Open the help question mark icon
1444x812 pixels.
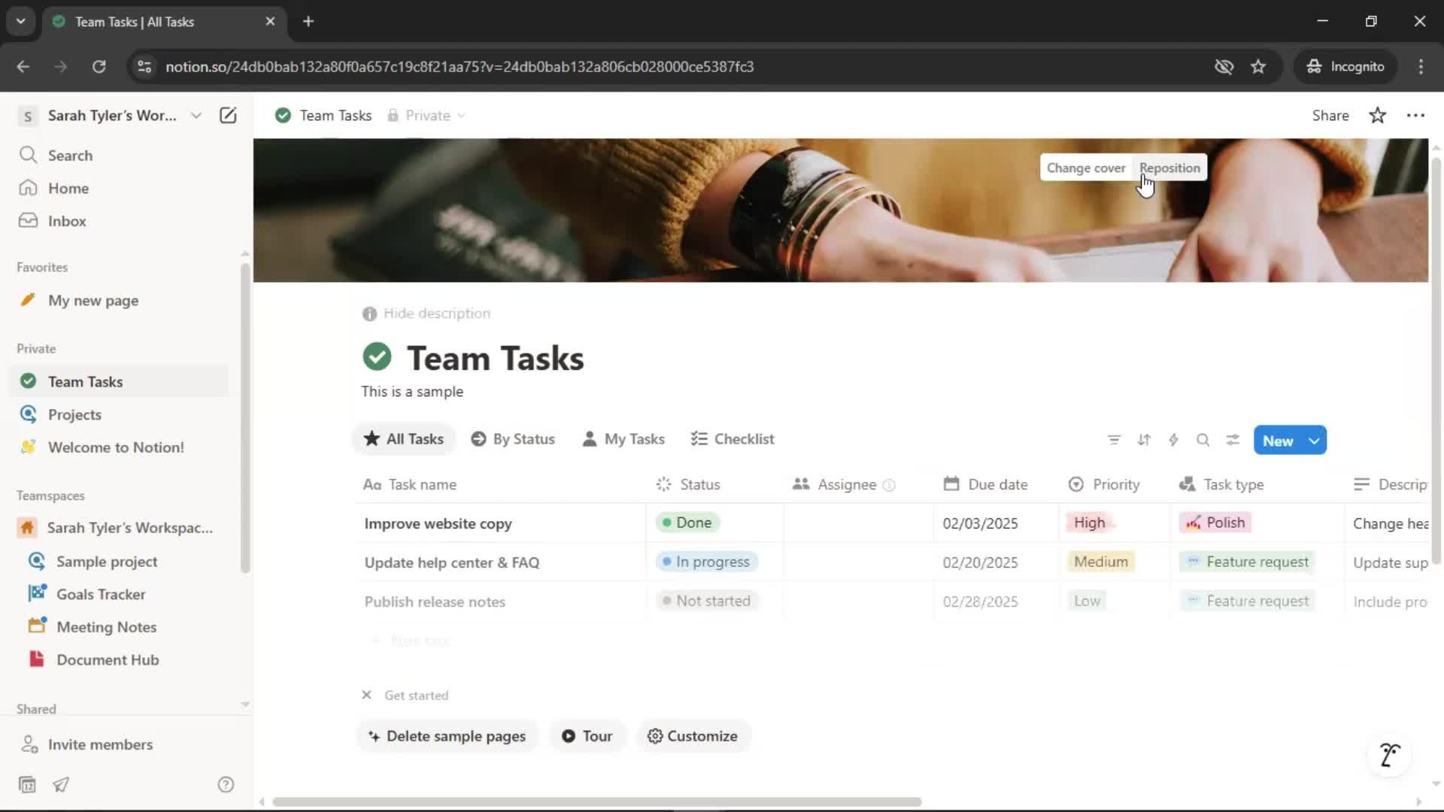point(226,784)
